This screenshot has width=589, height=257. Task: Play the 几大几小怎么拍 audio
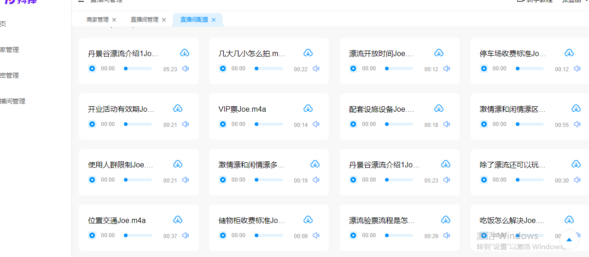coord(223,69)
